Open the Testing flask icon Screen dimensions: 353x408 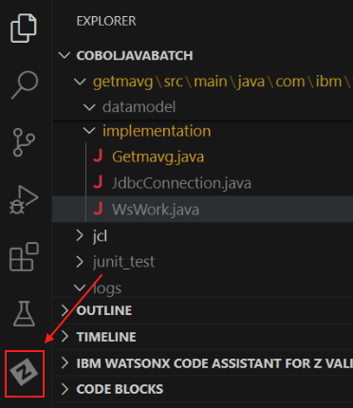(x=24, y=314)
